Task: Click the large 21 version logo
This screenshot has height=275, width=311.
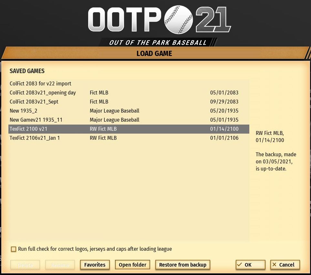Action: click(x=213, y=20)
